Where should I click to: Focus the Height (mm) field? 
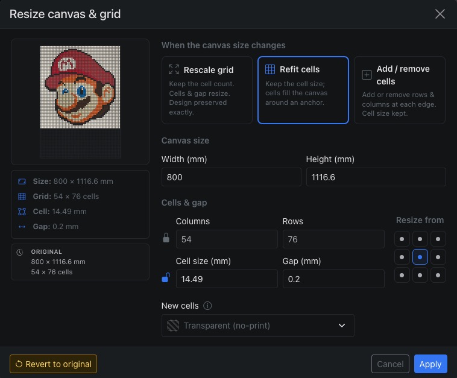[376, 177]
